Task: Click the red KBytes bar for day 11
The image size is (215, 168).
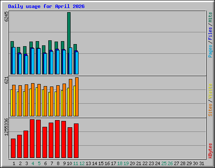Action: [76, 141]
